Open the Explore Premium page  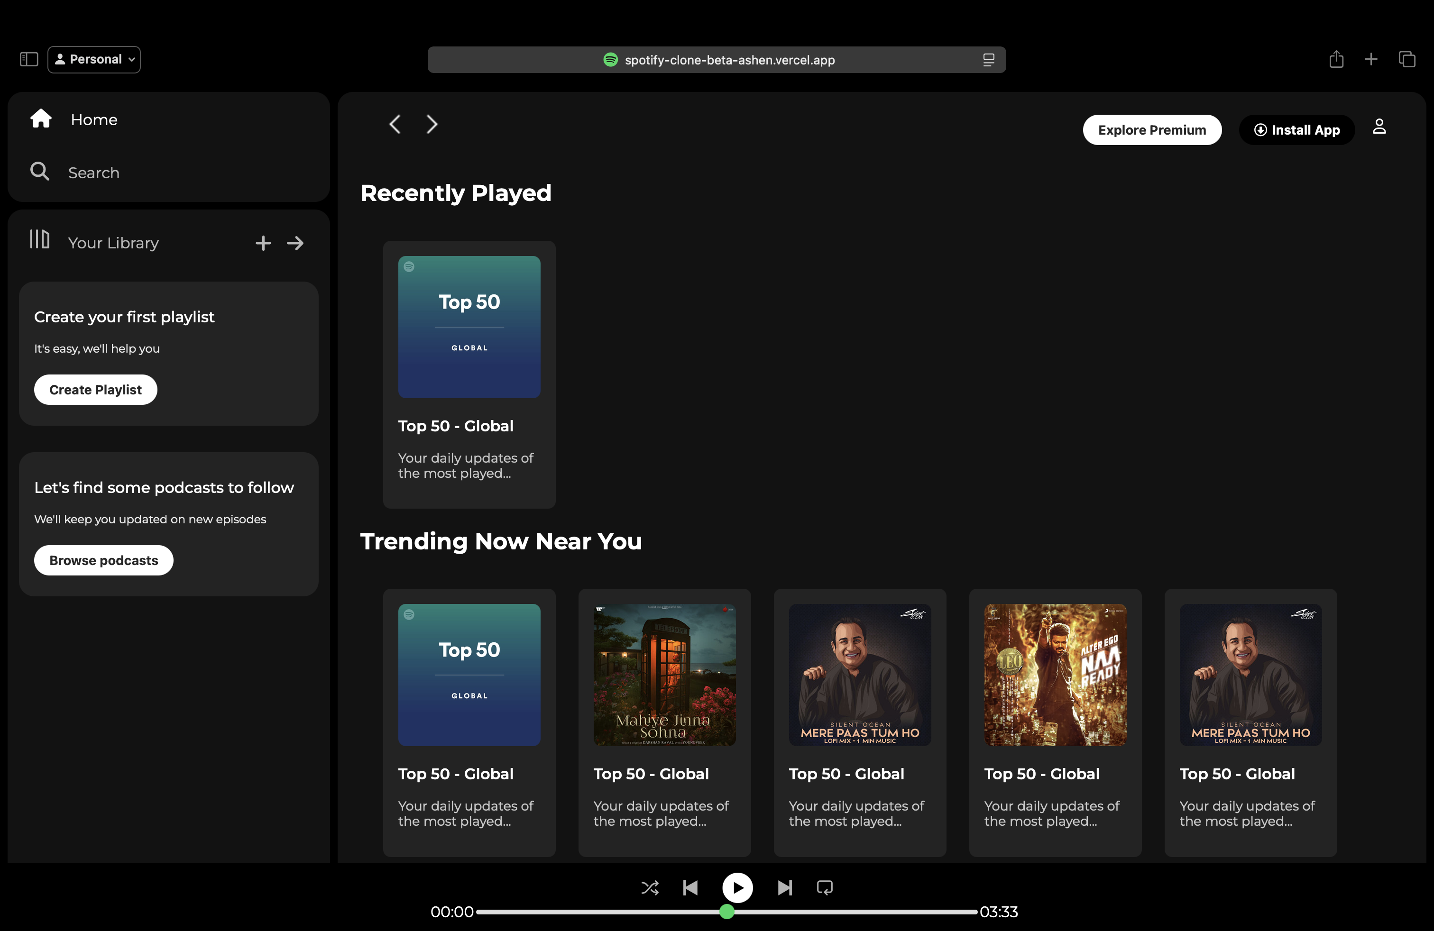[1152, 129]
